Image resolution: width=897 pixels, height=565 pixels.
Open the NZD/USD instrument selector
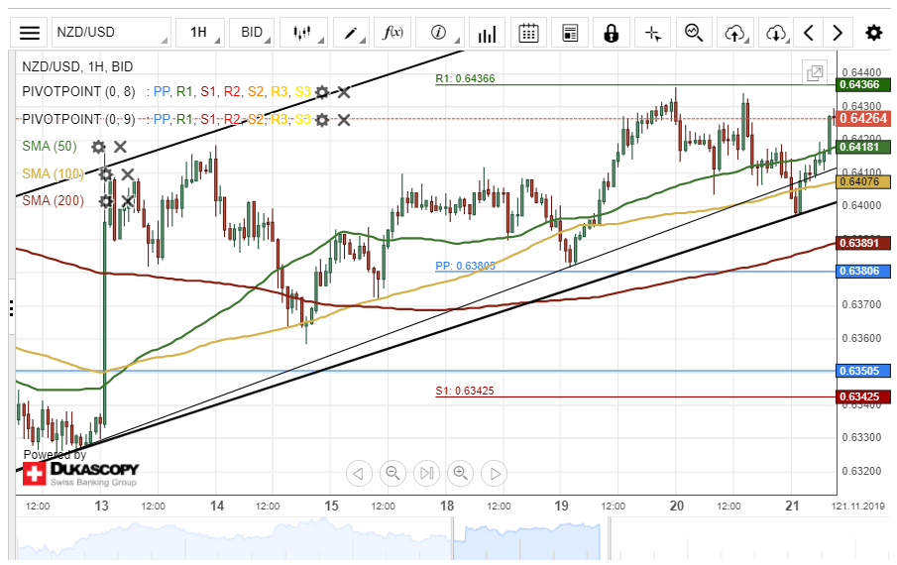pyautogui.click(x=112, y=33)
